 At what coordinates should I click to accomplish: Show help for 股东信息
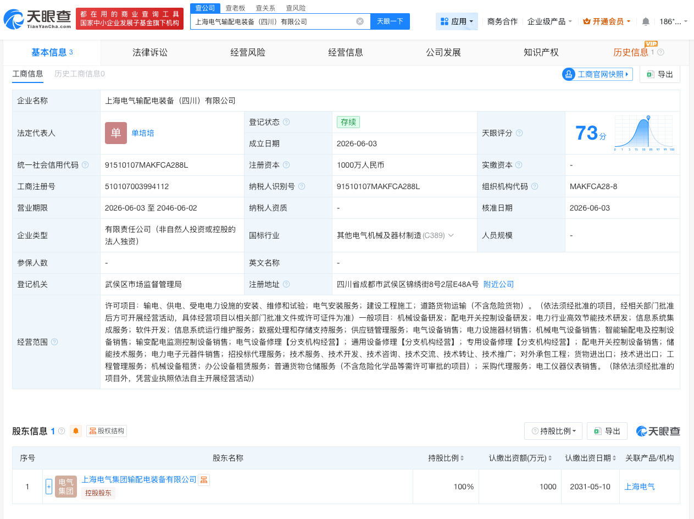tap(62, 431)
